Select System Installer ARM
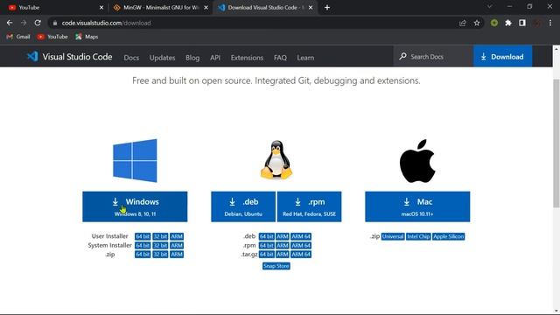 pyautogui.click(x=177, y=245)
